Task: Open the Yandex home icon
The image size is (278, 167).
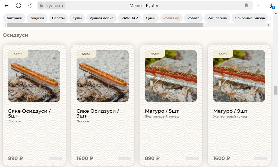Action: (18, 5)
